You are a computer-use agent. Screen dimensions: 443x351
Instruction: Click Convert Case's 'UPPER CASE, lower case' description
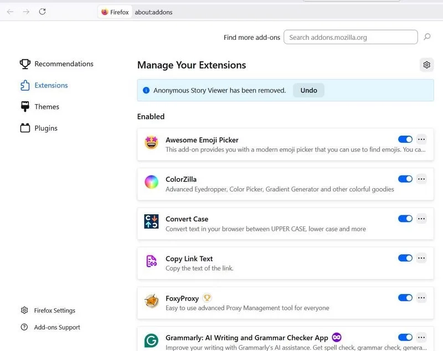[x=266, y=229]
